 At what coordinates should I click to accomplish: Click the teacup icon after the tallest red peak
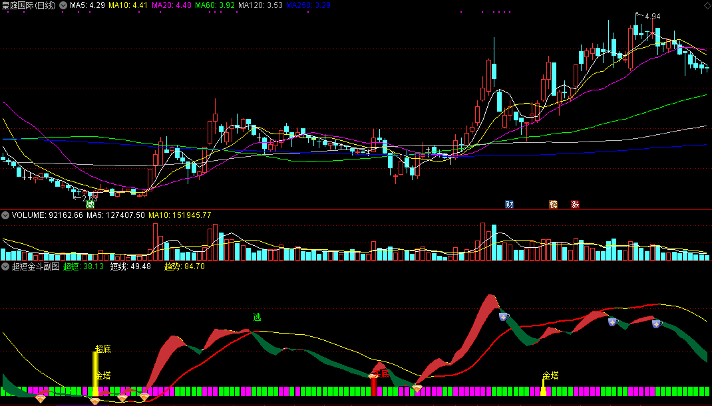coord(504,317)
